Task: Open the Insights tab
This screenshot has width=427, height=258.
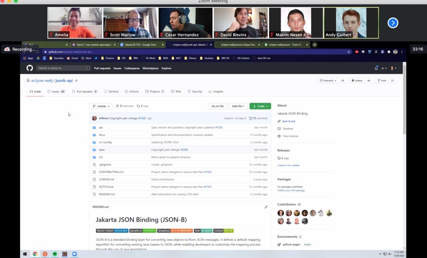Action: 216,92
